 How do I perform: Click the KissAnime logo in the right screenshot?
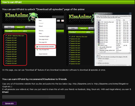tap(80, 16)
